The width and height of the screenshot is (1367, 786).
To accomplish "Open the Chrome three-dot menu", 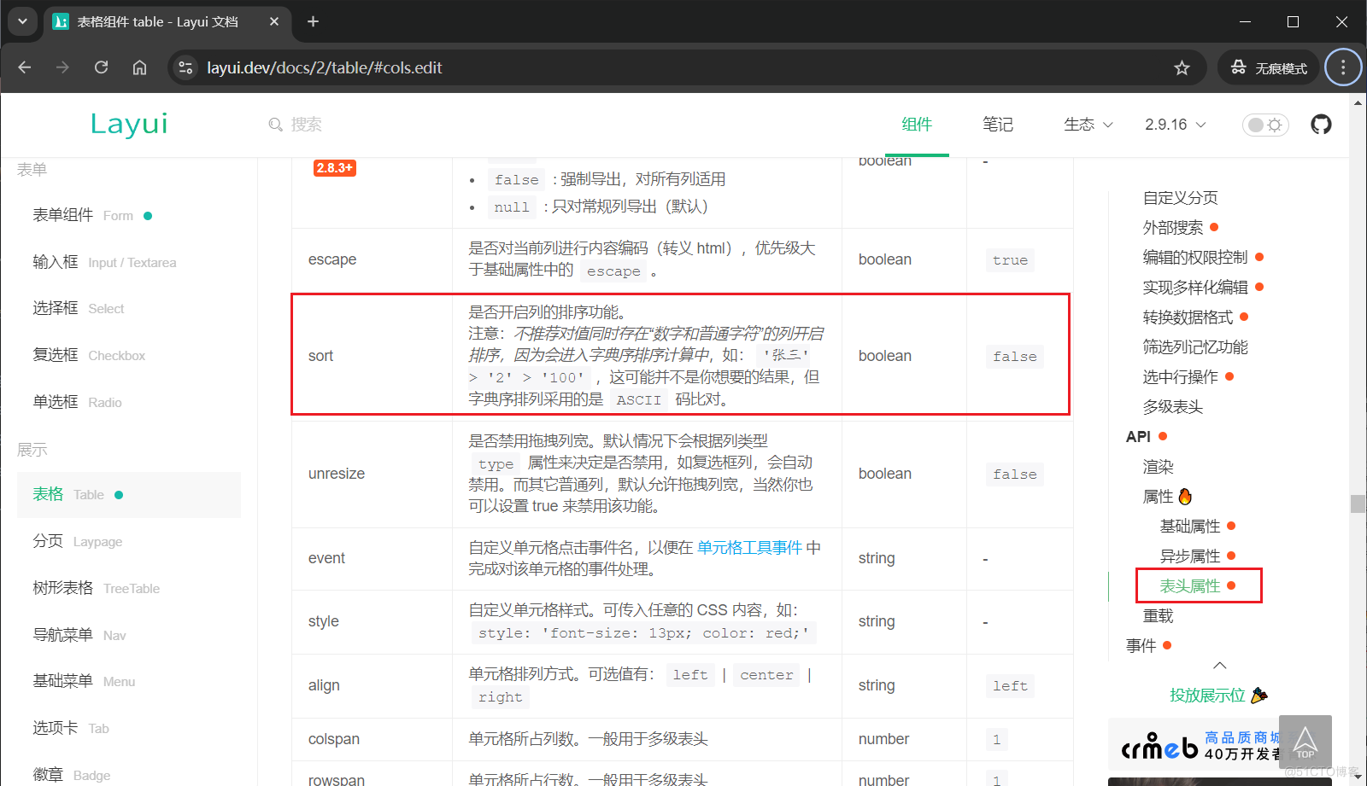I will (x=1343, y=67).
